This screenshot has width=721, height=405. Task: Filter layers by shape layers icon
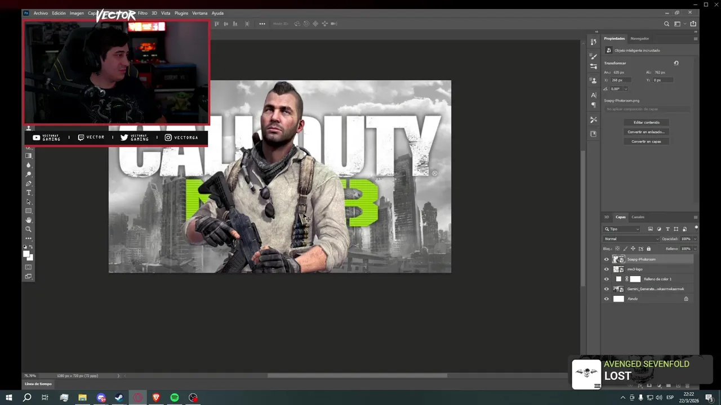tap(676, 229)
